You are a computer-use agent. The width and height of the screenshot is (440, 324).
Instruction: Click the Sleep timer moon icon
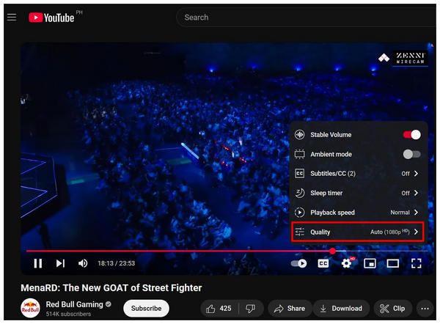[x=299, y=193]
